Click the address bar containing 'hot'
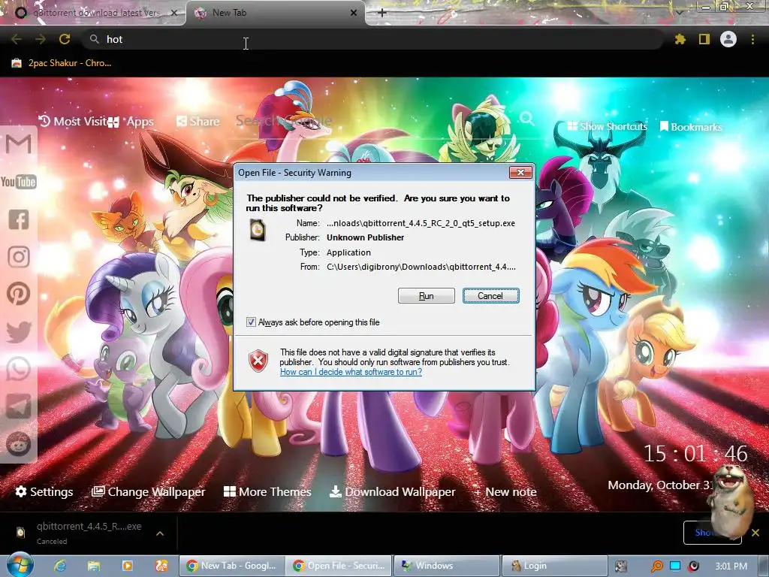The height and width of the screenshot is (577, 769). [x=372, y=39]
